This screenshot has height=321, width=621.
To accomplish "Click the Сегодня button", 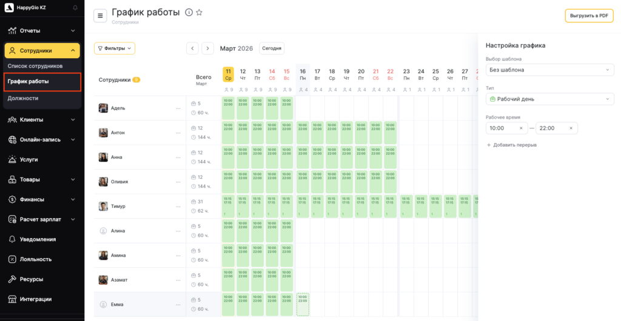I will 272,48.
